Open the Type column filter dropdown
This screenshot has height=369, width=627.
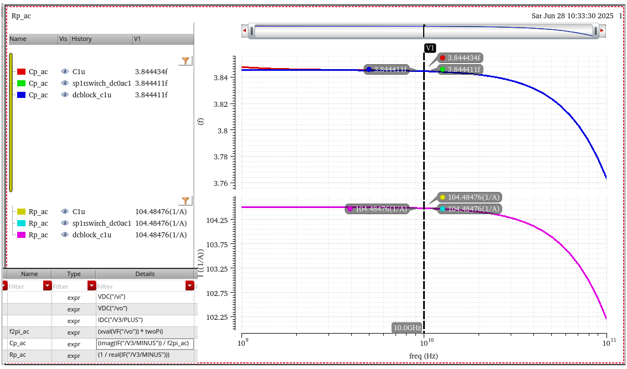pyautogui.click(x=91, y=286)
